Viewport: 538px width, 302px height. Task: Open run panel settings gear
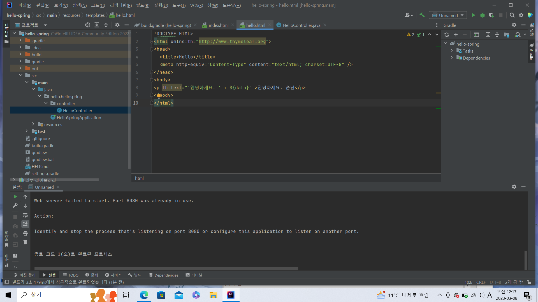click(514, 187)
